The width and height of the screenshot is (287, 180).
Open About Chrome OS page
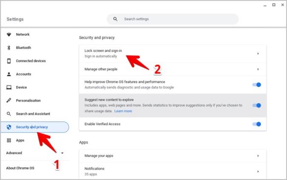click(x=20, y=168)
